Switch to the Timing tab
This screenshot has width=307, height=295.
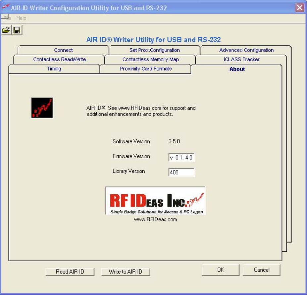tap(54, 69)
